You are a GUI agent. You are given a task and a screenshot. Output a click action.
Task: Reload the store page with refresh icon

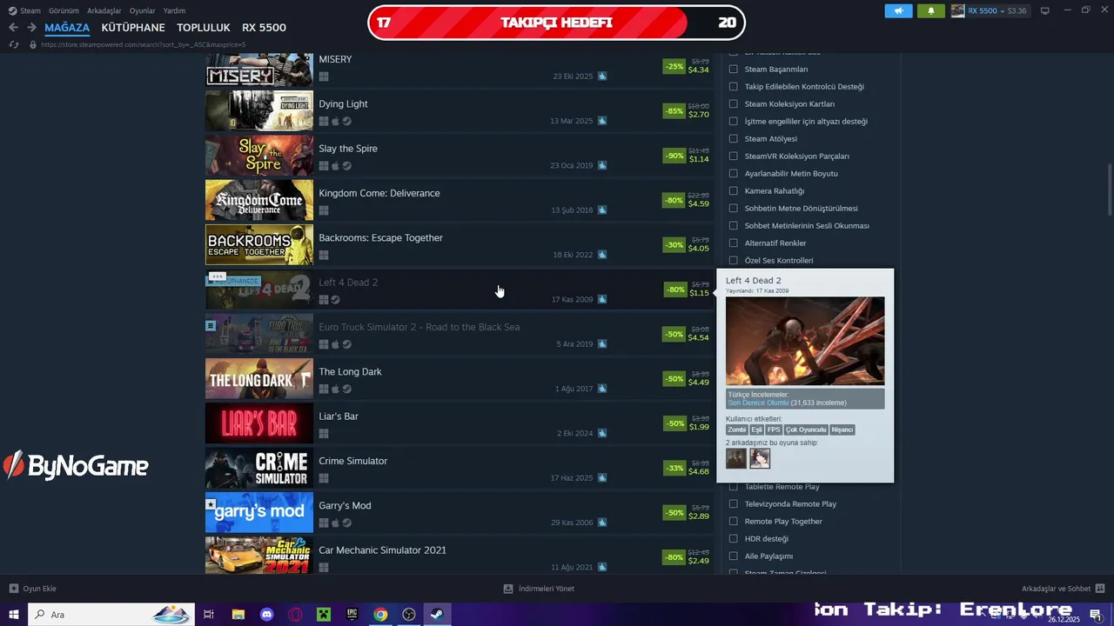point(13,44)
